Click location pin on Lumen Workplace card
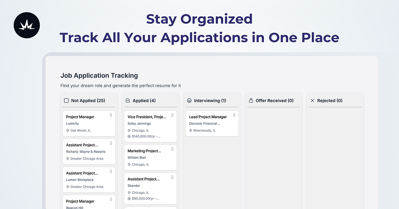The image size is (399, 209). pyautogui.click(x=68, y=187)
